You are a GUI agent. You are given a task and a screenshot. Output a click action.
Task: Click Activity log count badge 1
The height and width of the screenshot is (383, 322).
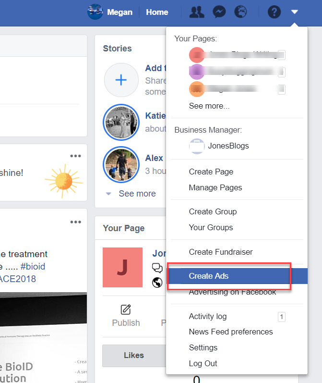tap(282, 317)
